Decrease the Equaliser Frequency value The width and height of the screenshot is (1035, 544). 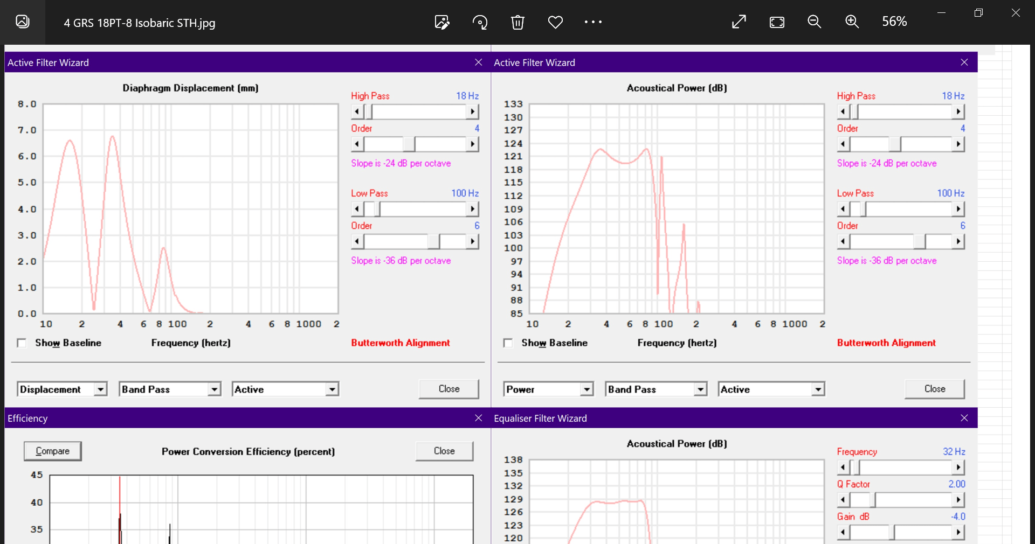coord(843,468)
